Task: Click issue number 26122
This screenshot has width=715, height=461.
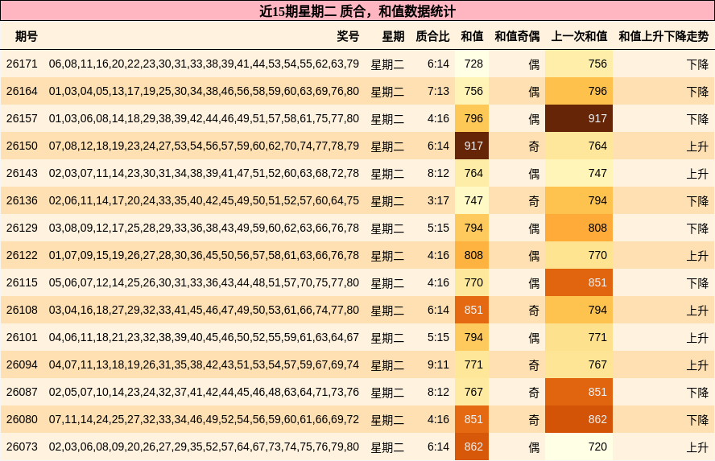Action: (22, 255)
